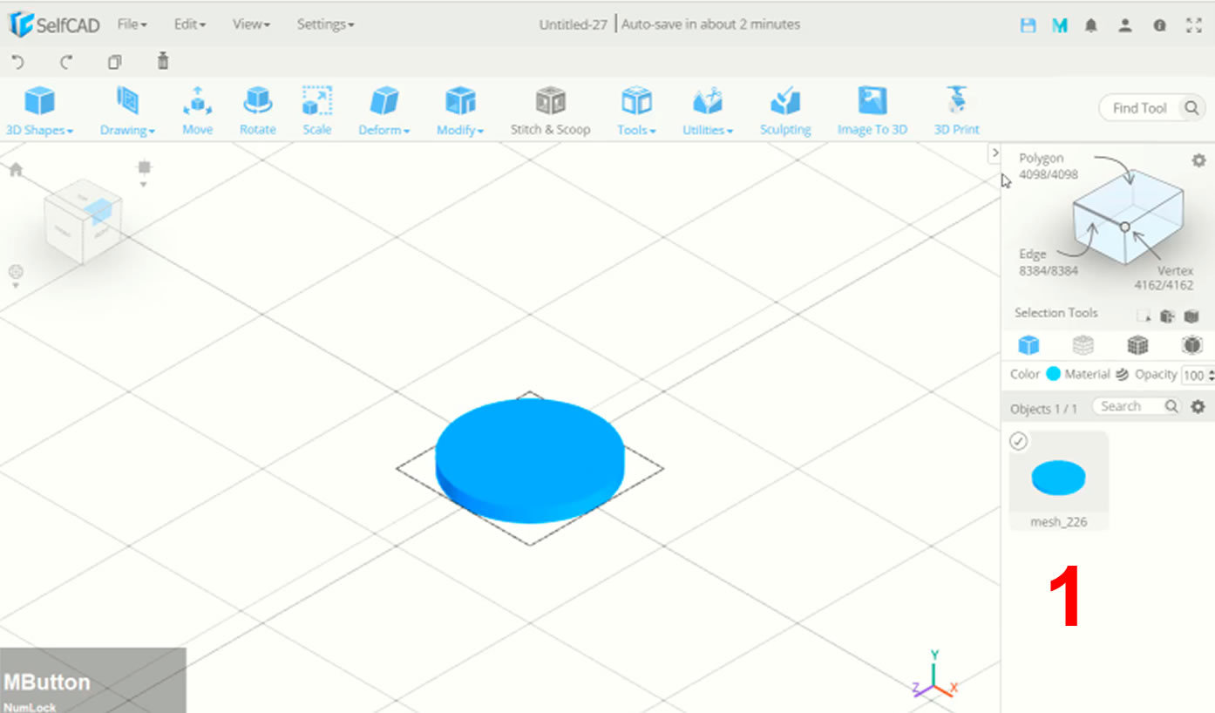Toggle fullscreen mode
Screen dimensions: 1215x713
pos(1194,25)
